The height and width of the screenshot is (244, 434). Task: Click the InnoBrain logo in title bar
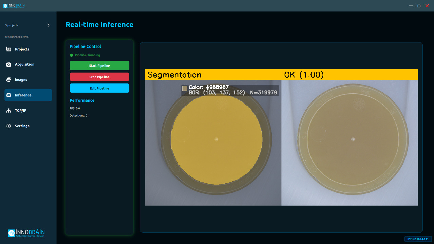click(x=14, y=6)
